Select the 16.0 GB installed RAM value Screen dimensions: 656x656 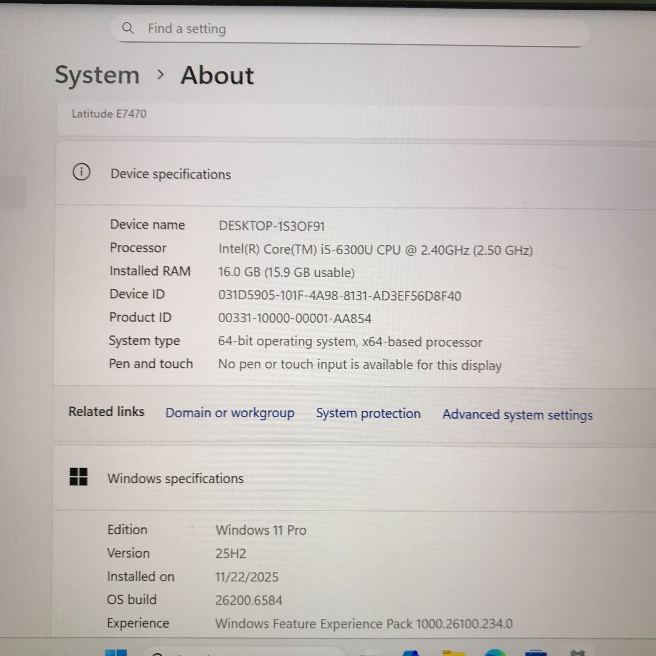286,272
